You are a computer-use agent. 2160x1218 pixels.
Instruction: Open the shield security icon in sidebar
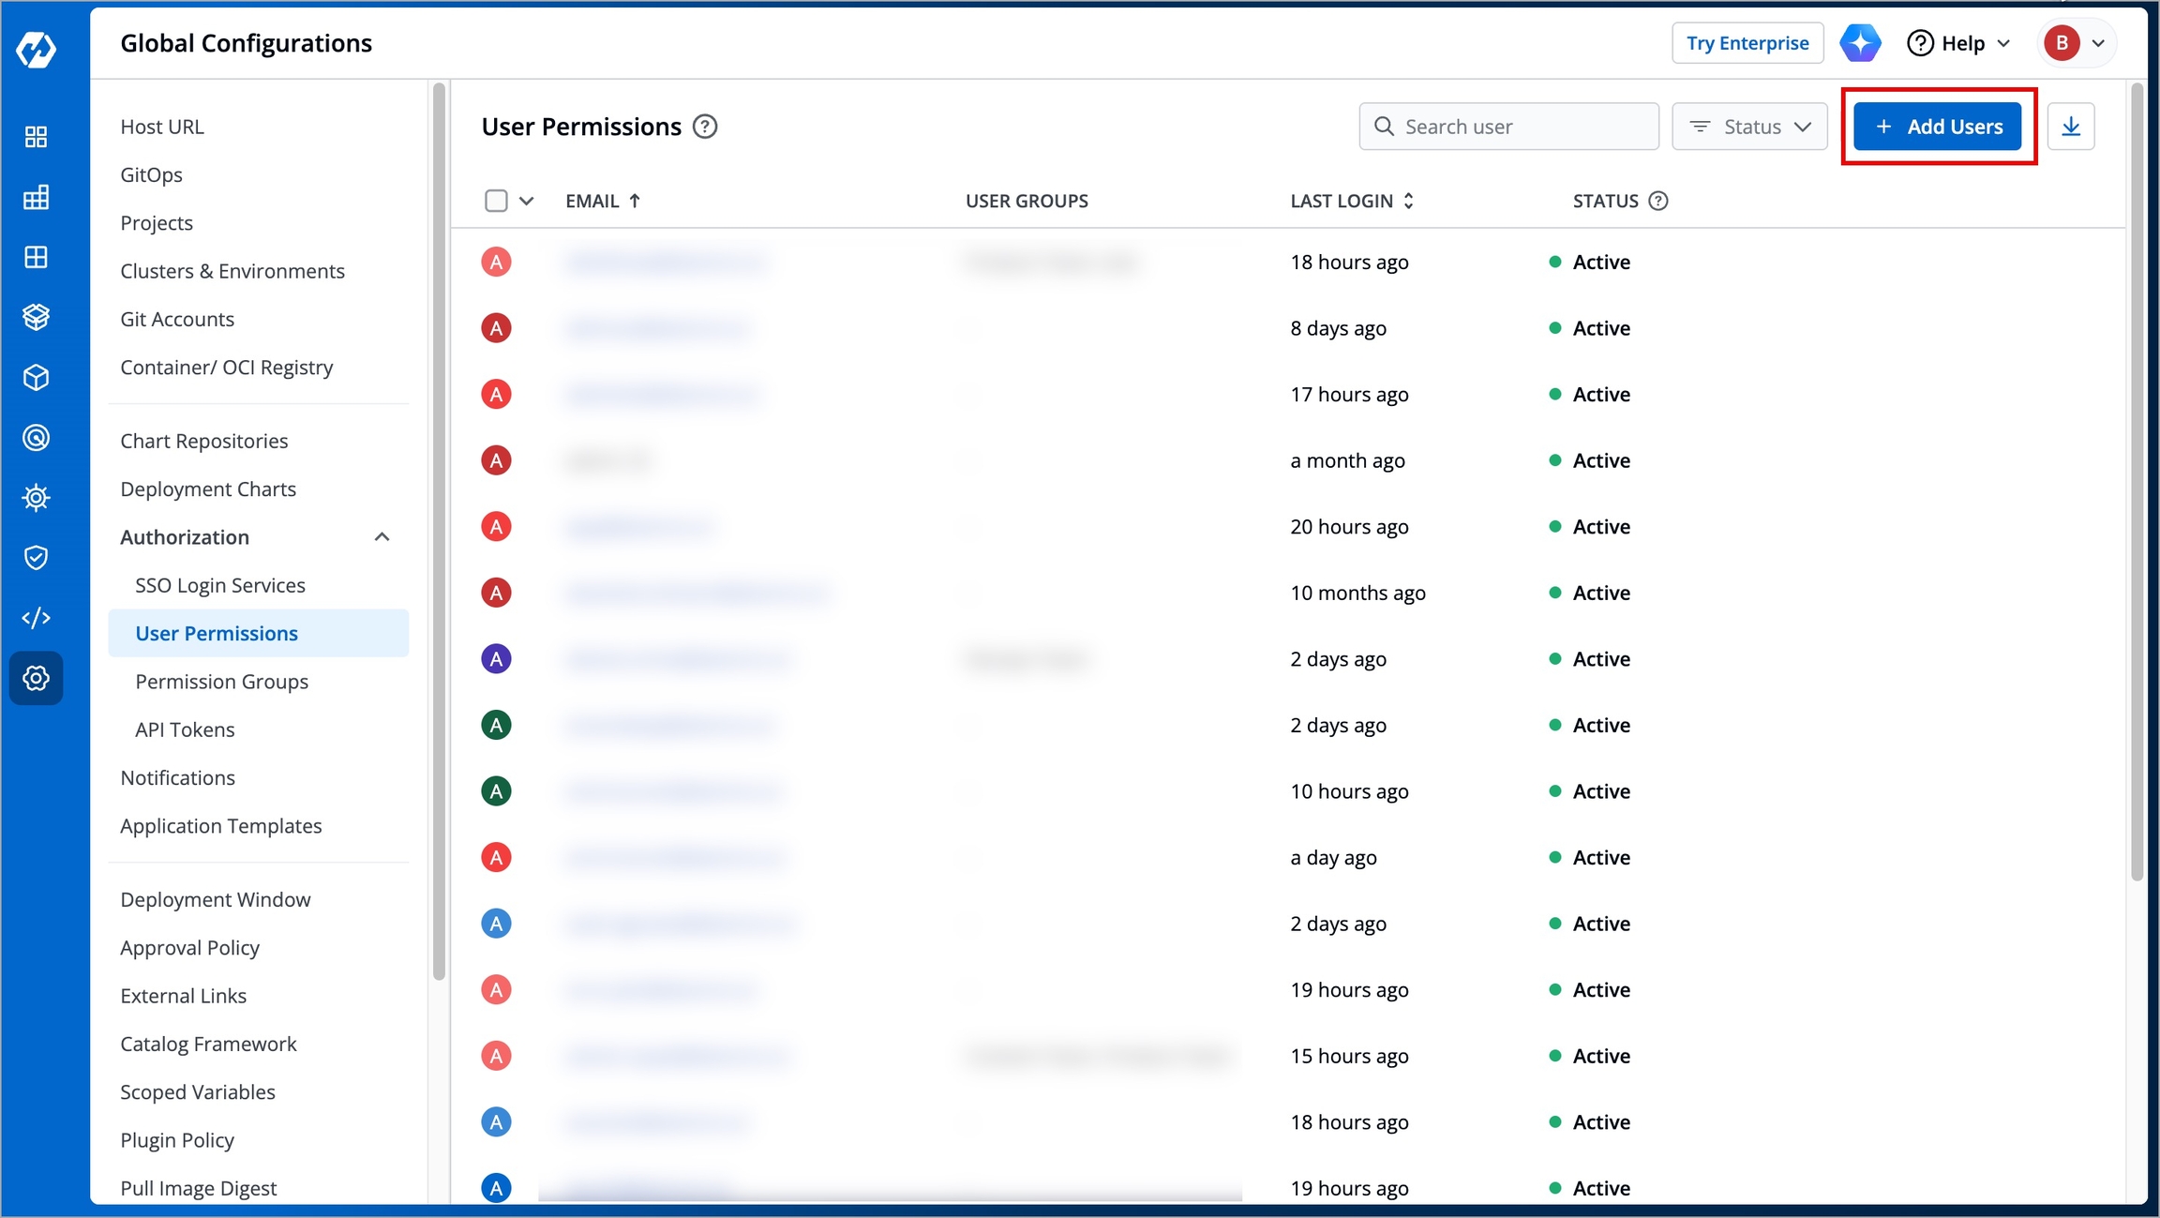36,558
